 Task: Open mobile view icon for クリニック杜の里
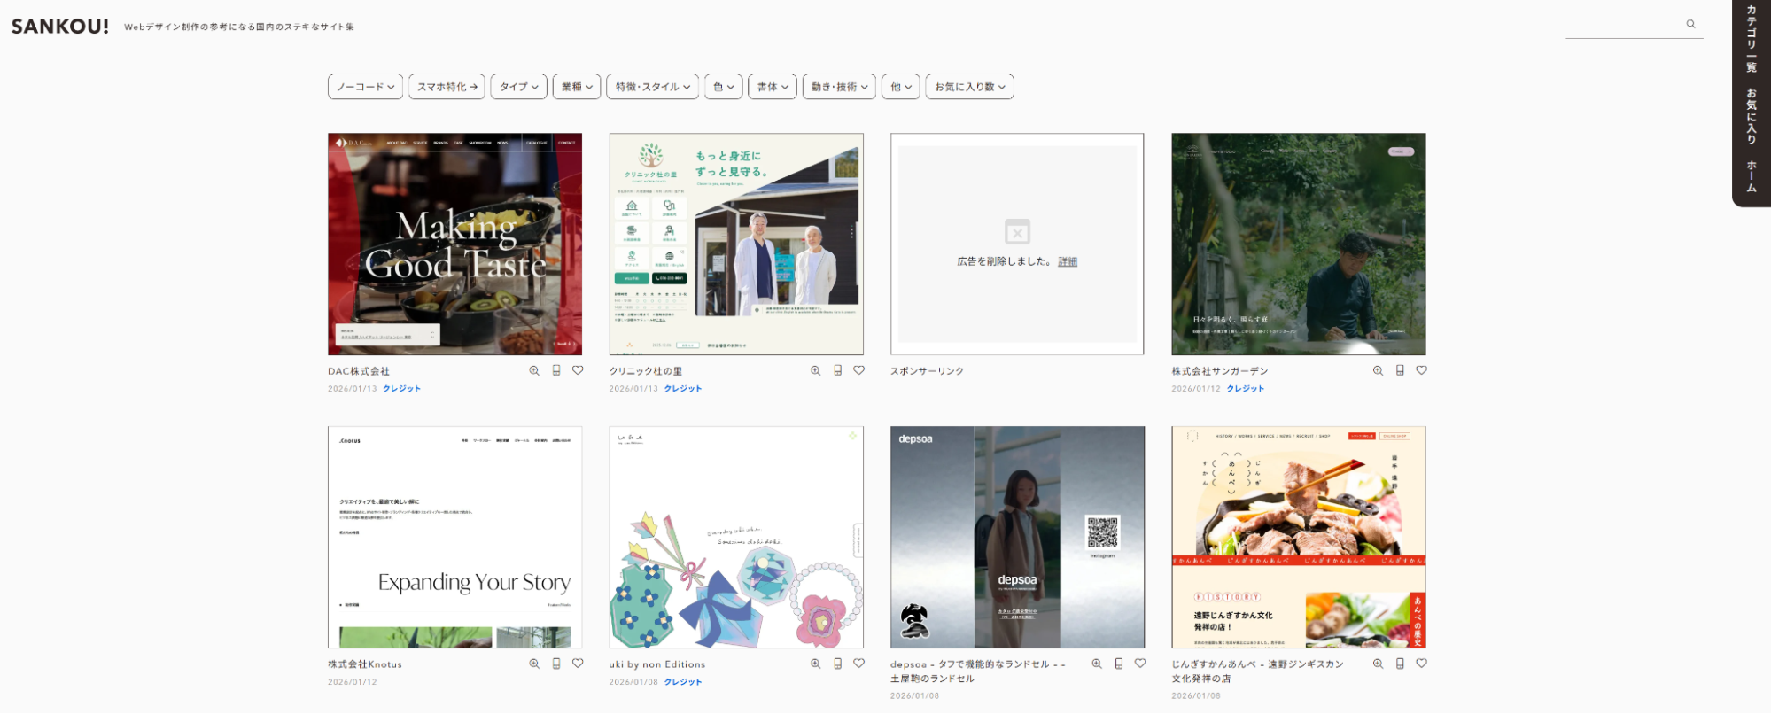click(837, 370)
